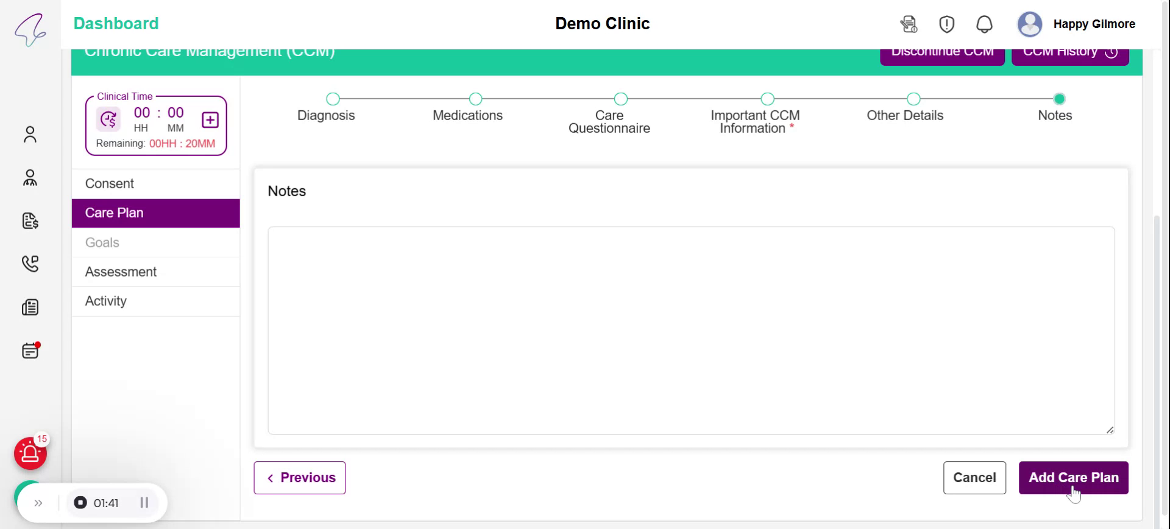Click inside the Notes text area

pyautogui.click(x=691, y=330)
